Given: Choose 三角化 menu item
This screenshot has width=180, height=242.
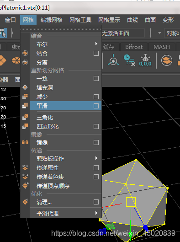Looking at the screenshot, I should [65, 118].
